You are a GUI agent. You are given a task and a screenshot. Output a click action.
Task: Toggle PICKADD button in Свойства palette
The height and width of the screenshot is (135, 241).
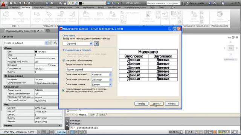click(x=51, y=43)
